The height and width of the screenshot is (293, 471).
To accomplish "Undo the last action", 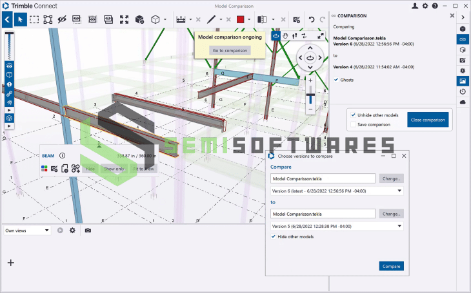I will [312, 20].
